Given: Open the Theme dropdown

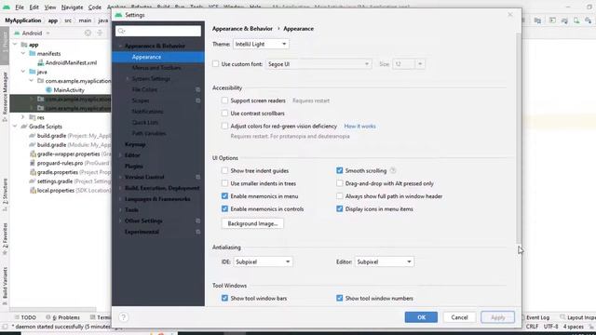Looking at the screenshot, I should point(261,44).
